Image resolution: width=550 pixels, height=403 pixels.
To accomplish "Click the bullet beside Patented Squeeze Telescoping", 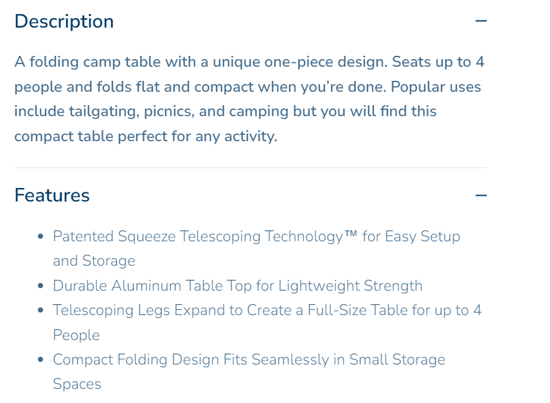I will [x=41, y=237].
